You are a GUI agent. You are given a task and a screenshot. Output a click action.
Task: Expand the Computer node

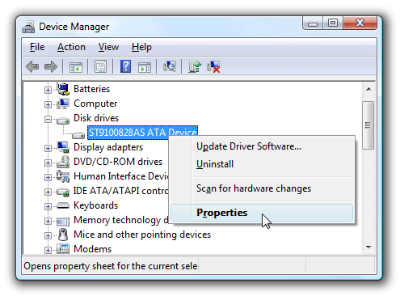48,104
